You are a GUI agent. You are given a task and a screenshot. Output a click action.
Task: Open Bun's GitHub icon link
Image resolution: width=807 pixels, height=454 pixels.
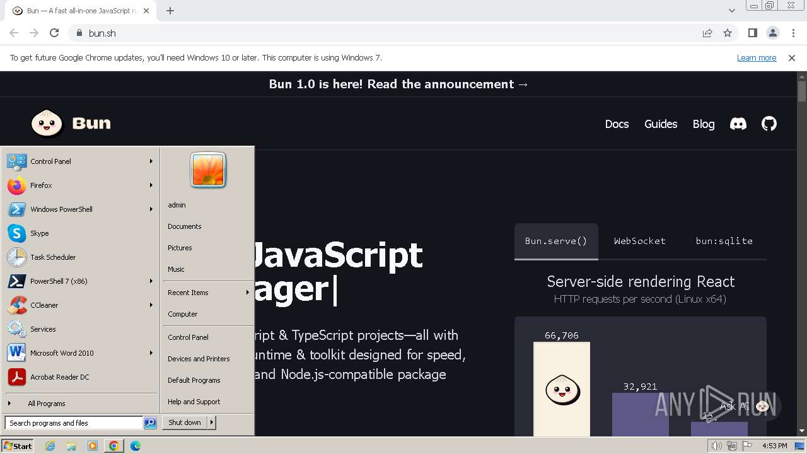tap(769, 124)
